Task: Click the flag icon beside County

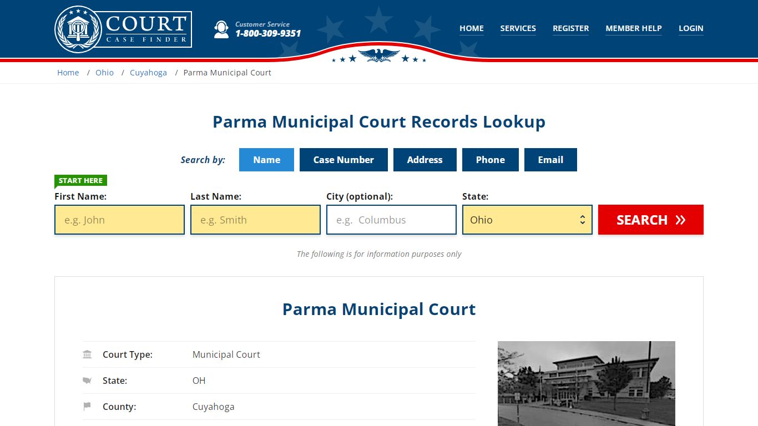Action: click(x=87, y=407)
